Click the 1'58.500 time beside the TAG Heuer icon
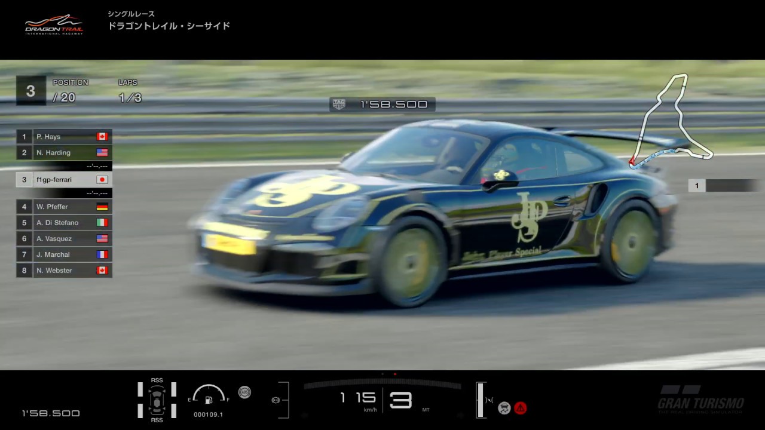The width and height of the screenshot is (765, 430). coord(394,105)
